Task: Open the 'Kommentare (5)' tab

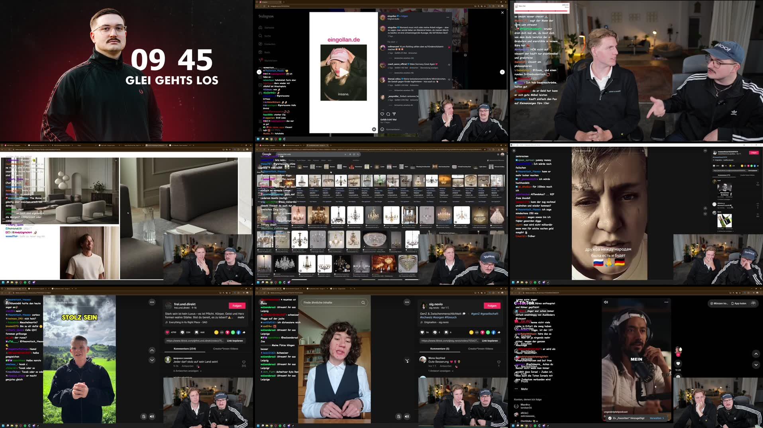Action: pos(440,348)
